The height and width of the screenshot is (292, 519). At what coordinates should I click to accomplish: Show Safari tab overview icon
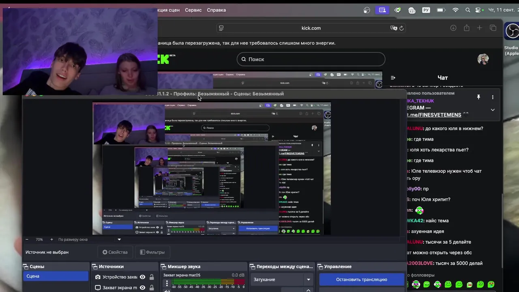coord(493,28)
